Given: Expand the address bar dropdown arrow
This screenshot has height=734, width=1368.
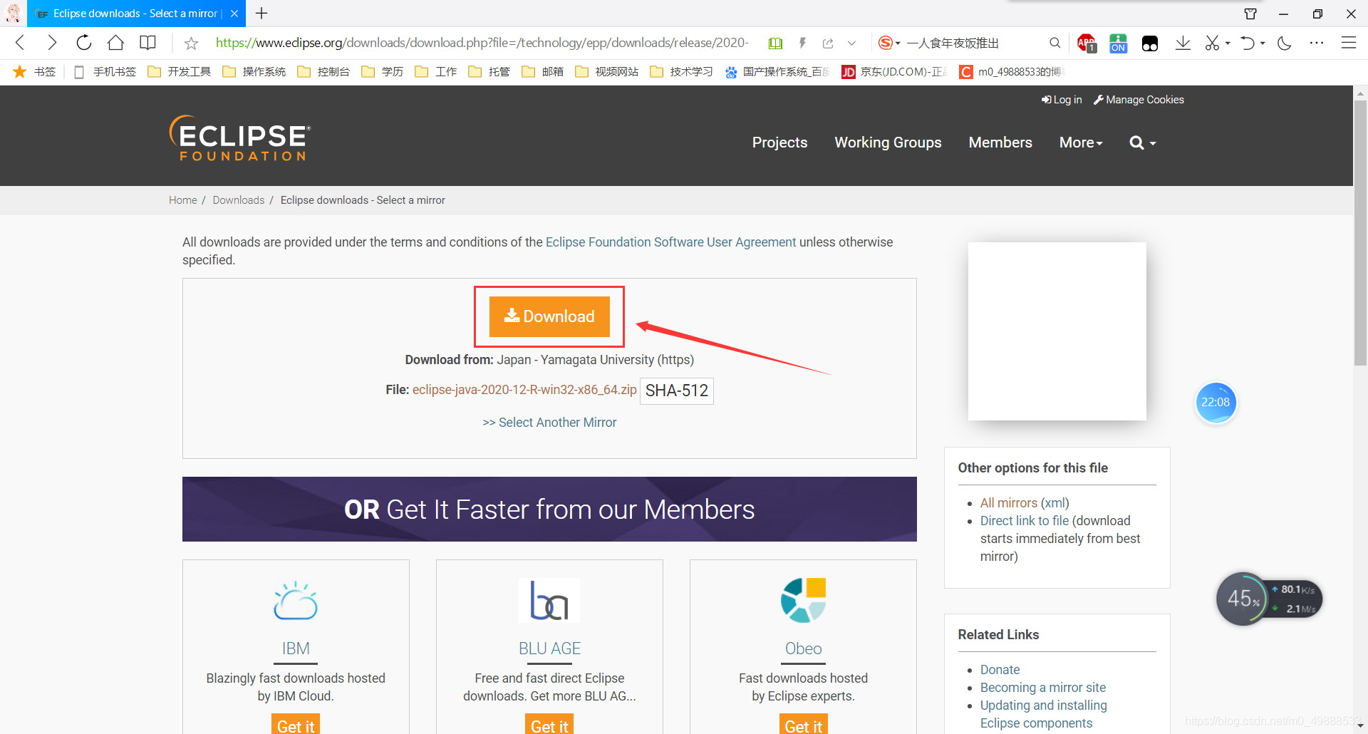Looking at the screenshot, I should pos(851,43).
